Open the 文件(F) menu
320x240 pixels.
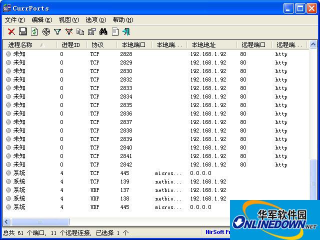14,20
